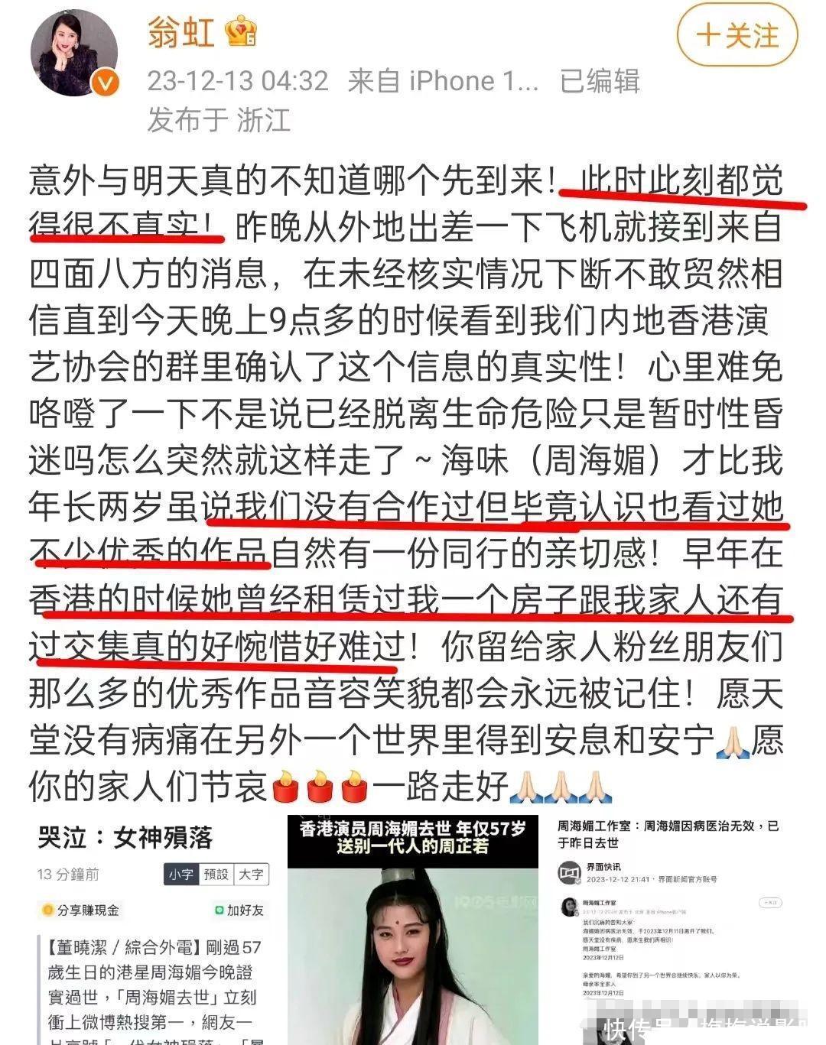This screenshot has width=826, height=1045.
Task: Click the praying hands emoji after 安宁
Action: click(x=732, y=741)
